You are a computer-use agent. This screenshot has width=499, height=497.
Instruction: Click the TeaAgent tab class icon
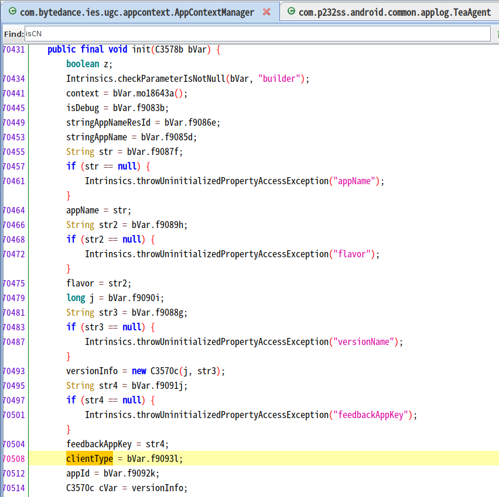291,12
